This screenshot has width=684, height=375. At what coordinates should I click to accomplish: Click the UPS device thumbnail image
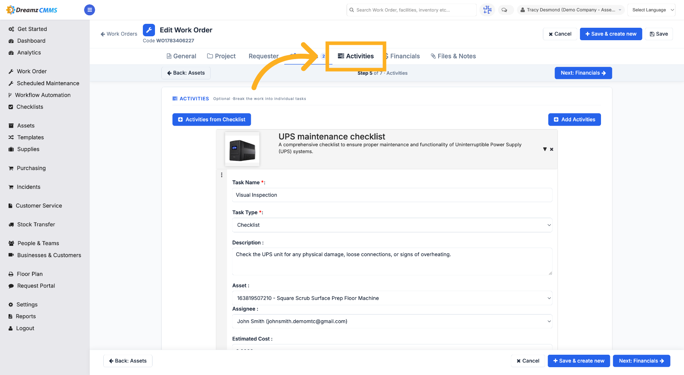pyautogui.click(x=242, y=149)
